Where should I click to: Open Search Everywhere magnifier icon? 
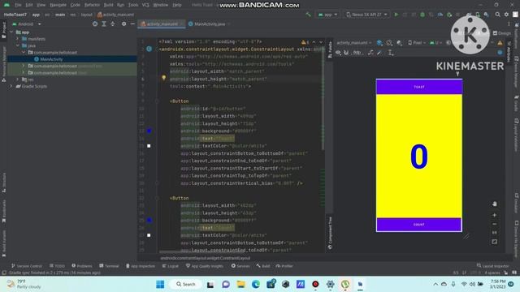[x=497, y=15]
